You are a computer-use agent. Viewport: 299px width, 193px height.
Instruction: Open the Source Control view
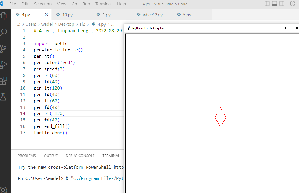tap(4, 49)
